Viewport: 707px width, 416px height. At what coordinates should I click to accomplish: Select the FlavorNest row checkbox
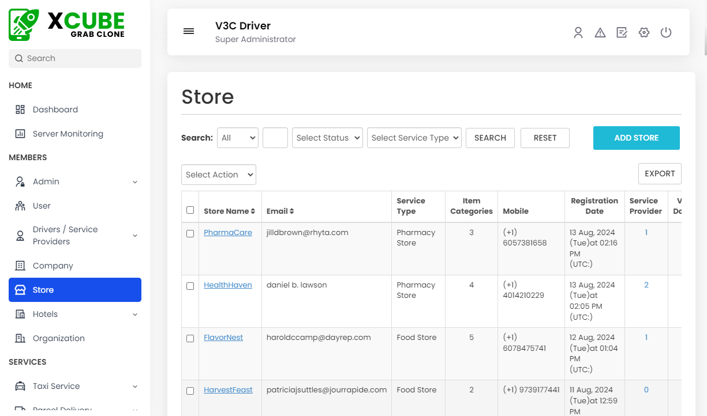point(190,339)
